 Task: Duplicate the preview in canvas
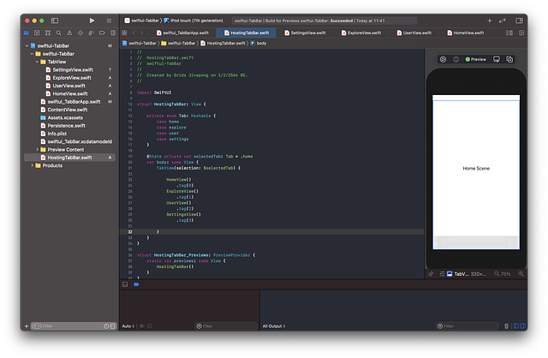(509, 59)
